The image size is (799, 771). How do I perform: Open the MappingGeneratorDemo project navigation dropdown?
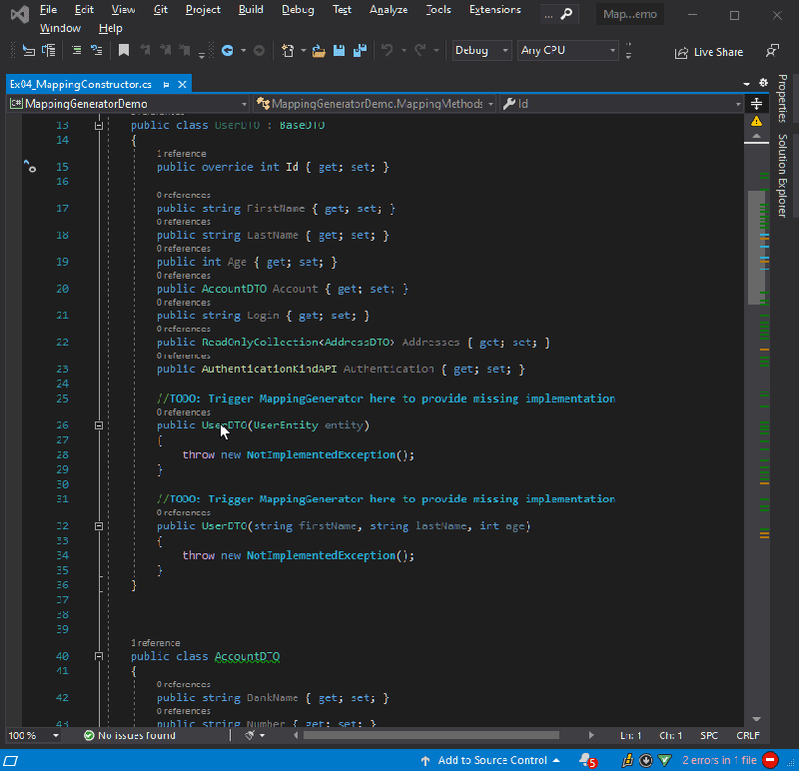pyautogui.click(x=125, y=103)
